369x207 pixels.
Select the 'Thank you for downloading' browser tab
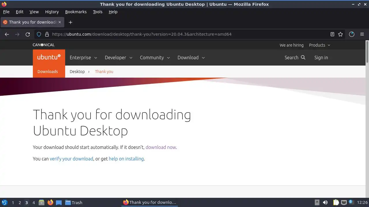(x=32, y=22)
